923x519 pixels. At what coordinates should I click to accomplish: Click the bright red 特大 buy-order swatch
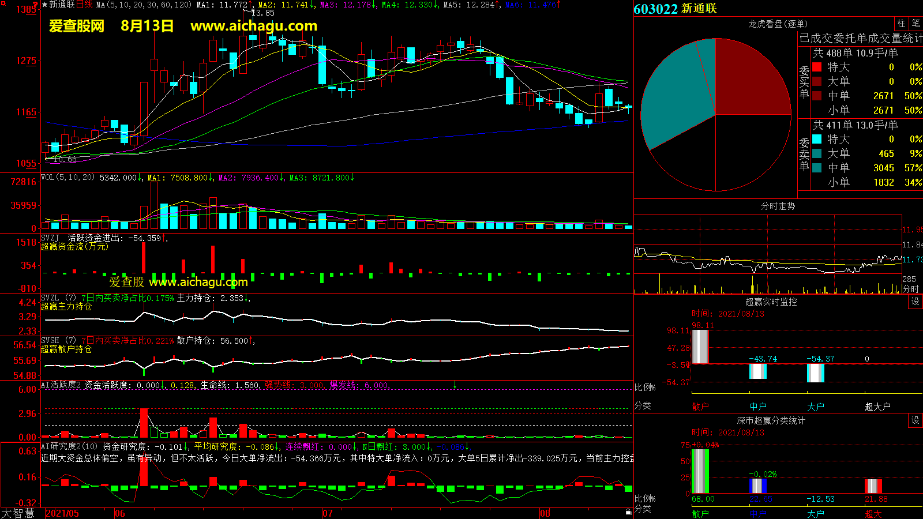point(817,67)
